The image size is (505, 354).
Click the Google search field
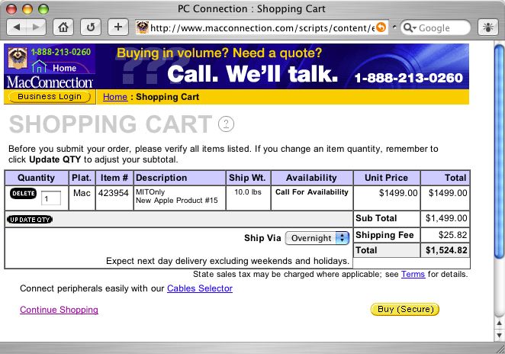point(436,27)
